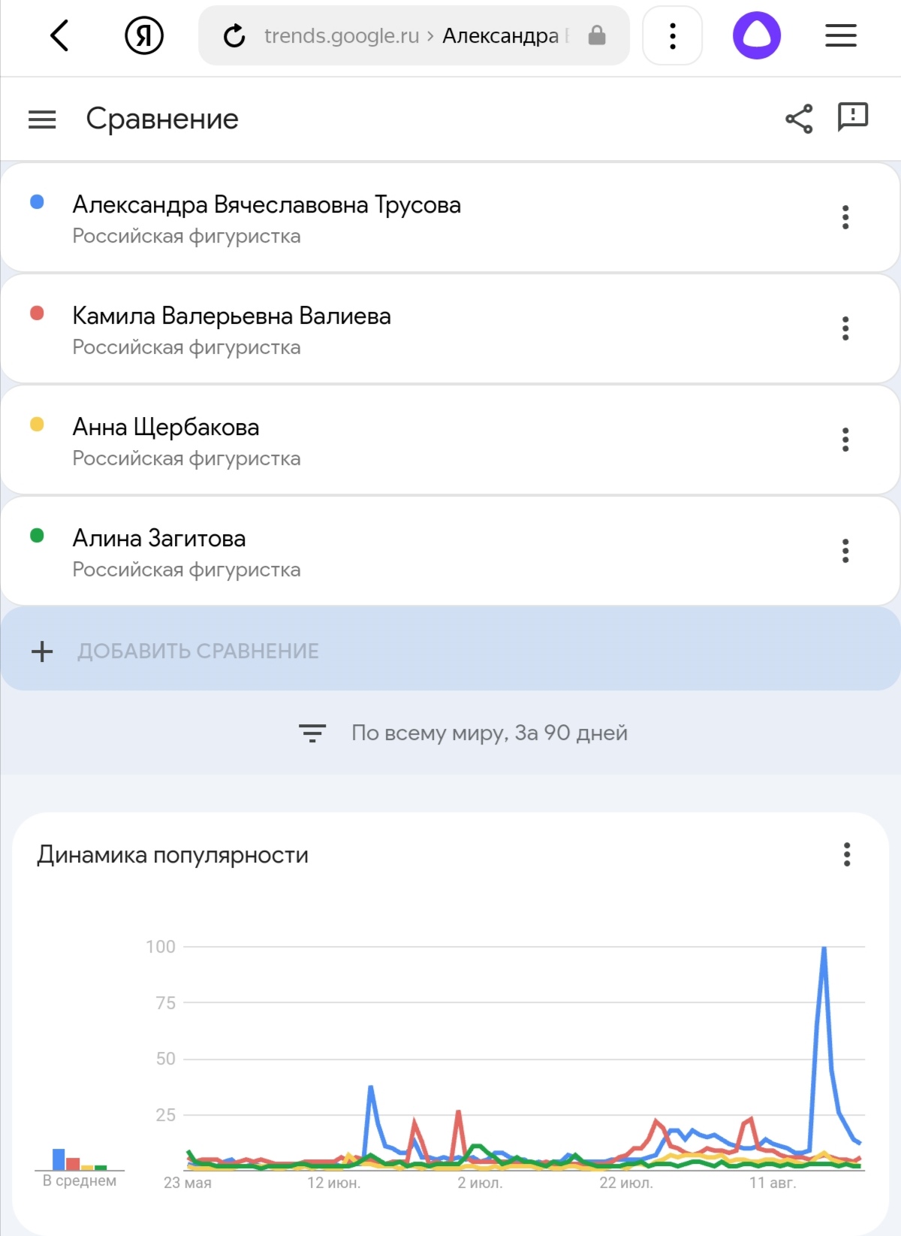Open options for Александра Трусова term
This screenshot has height=1236, width=901.
845,217
